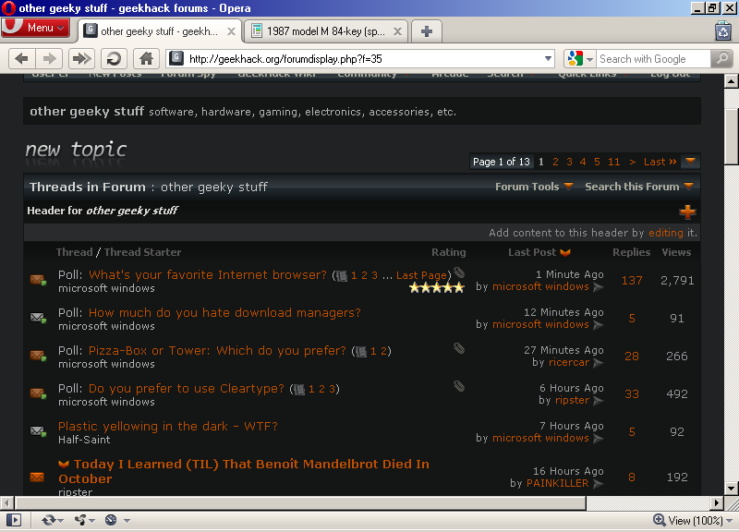
Task: Switch to the 1987 model M 84-key tab
Action: pyautogui.click(x=328, y=30)
